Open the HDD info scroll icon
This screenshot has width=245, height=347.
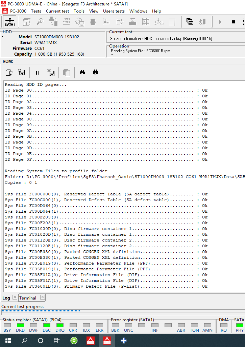(27, 22)
